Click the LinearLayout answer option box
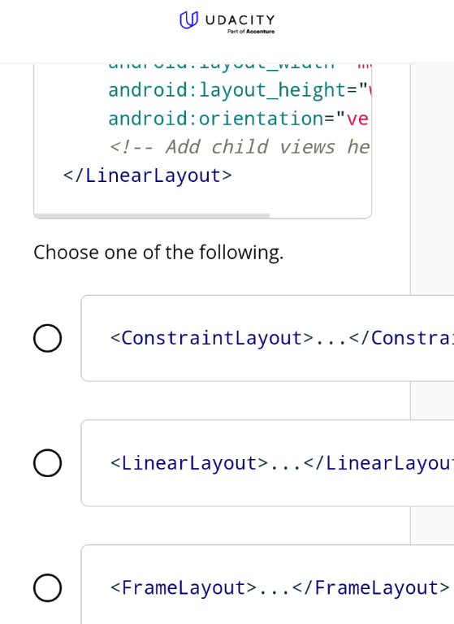Viewport: 454px width, 624px height. [267, 463]
